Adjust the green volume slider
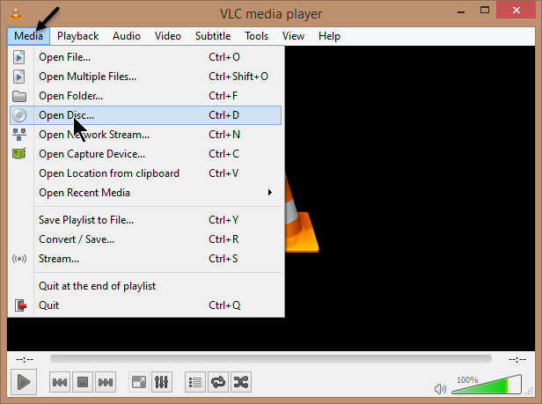This screenshot has height=404, width=542. pos(487,385)
